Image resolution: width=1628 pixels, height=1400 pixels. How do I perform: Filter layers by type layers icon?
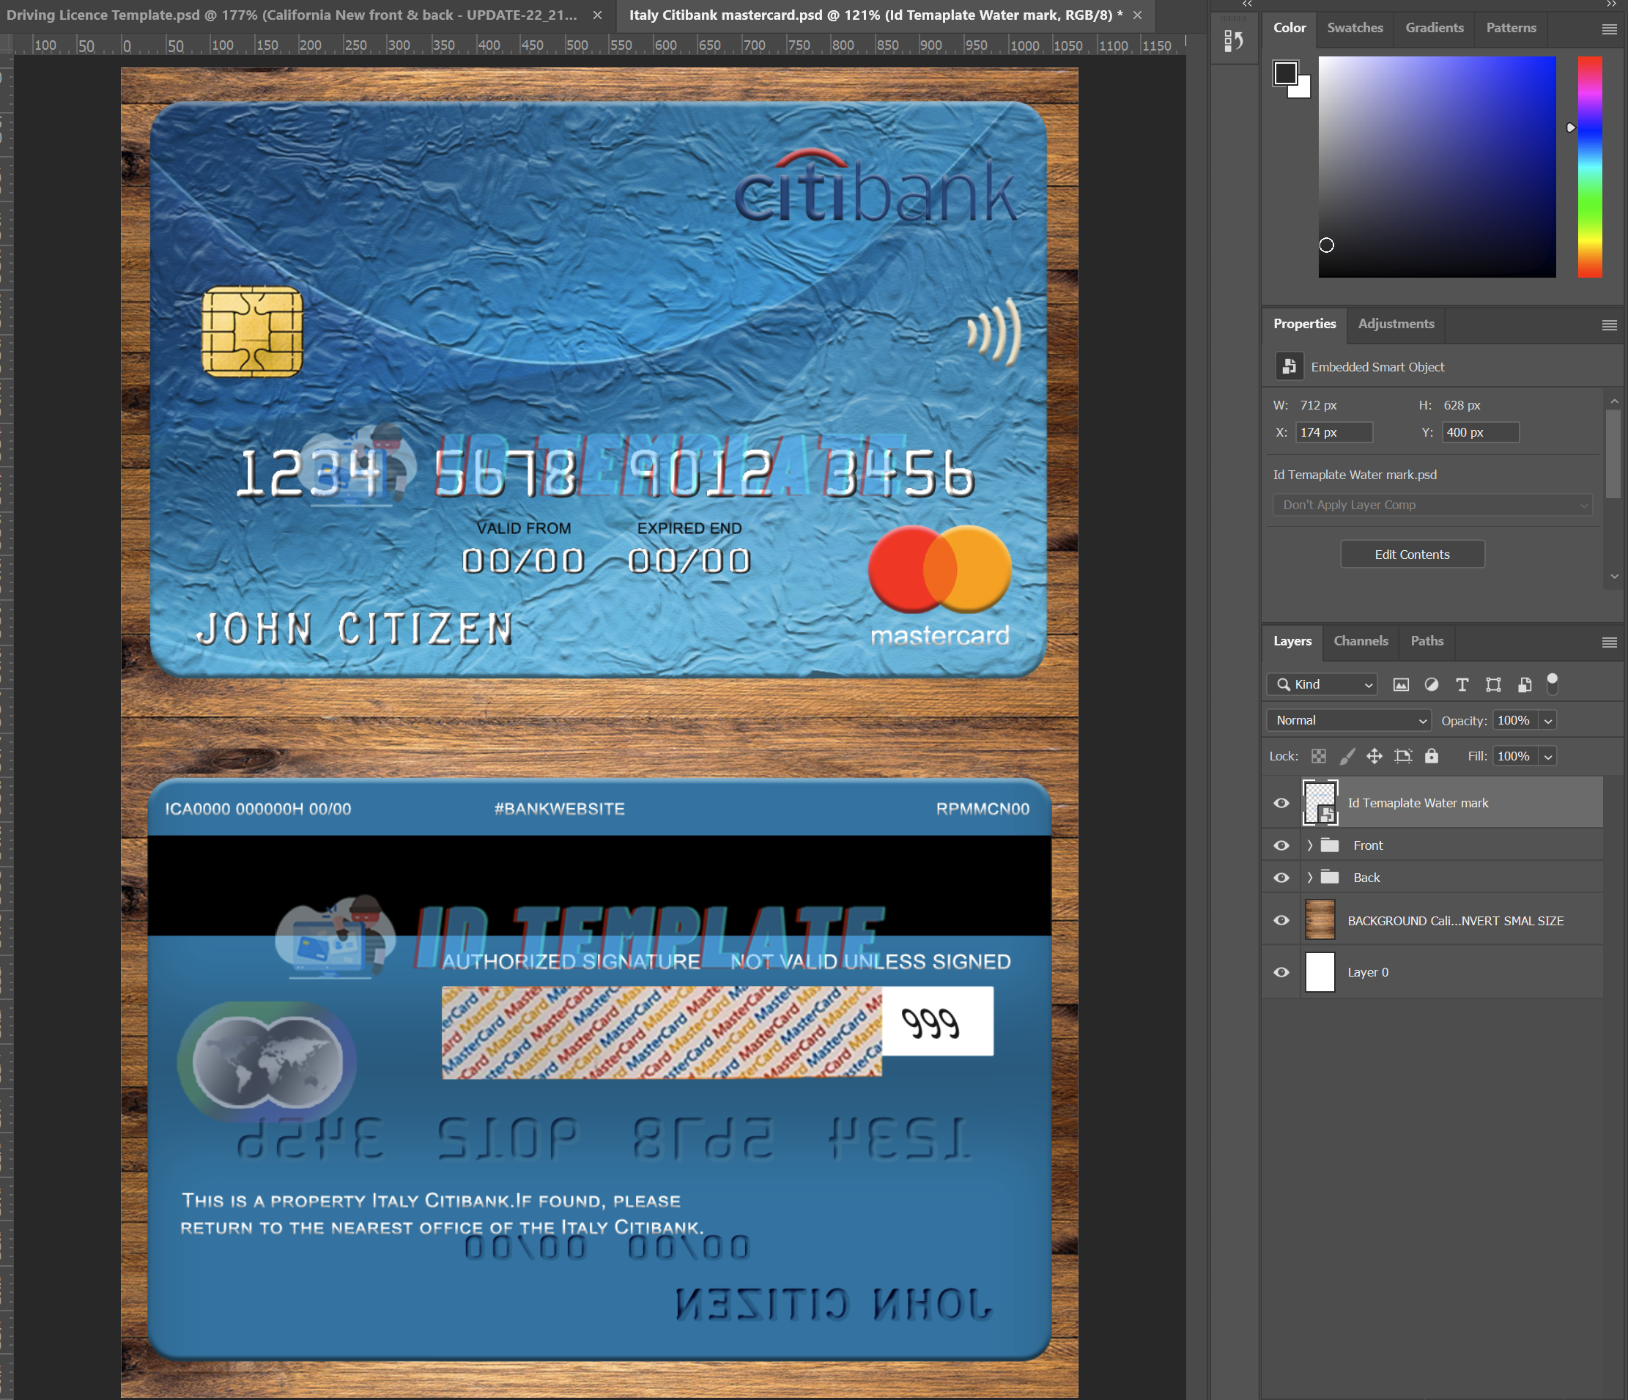[1462, 684]
